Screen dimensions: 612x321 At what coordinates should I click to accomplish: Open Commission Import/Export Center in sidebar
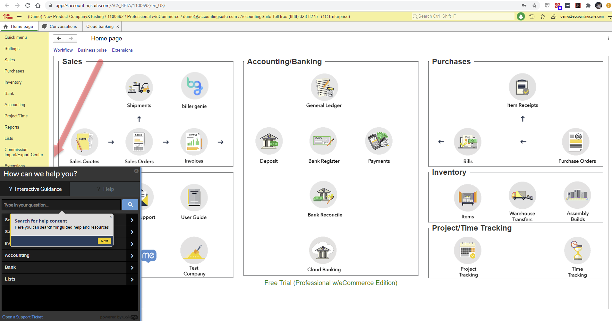point(24,152)
